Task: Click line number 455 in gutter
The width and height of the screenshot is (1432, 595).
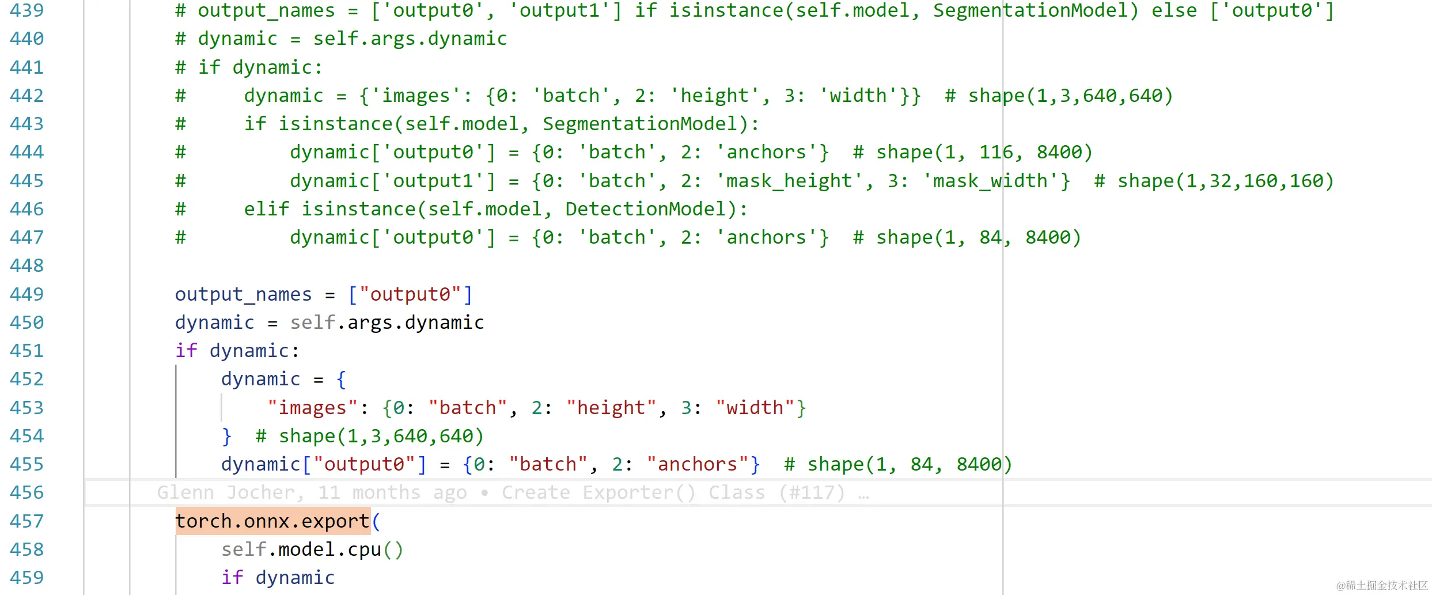Action: pos(26,464)
